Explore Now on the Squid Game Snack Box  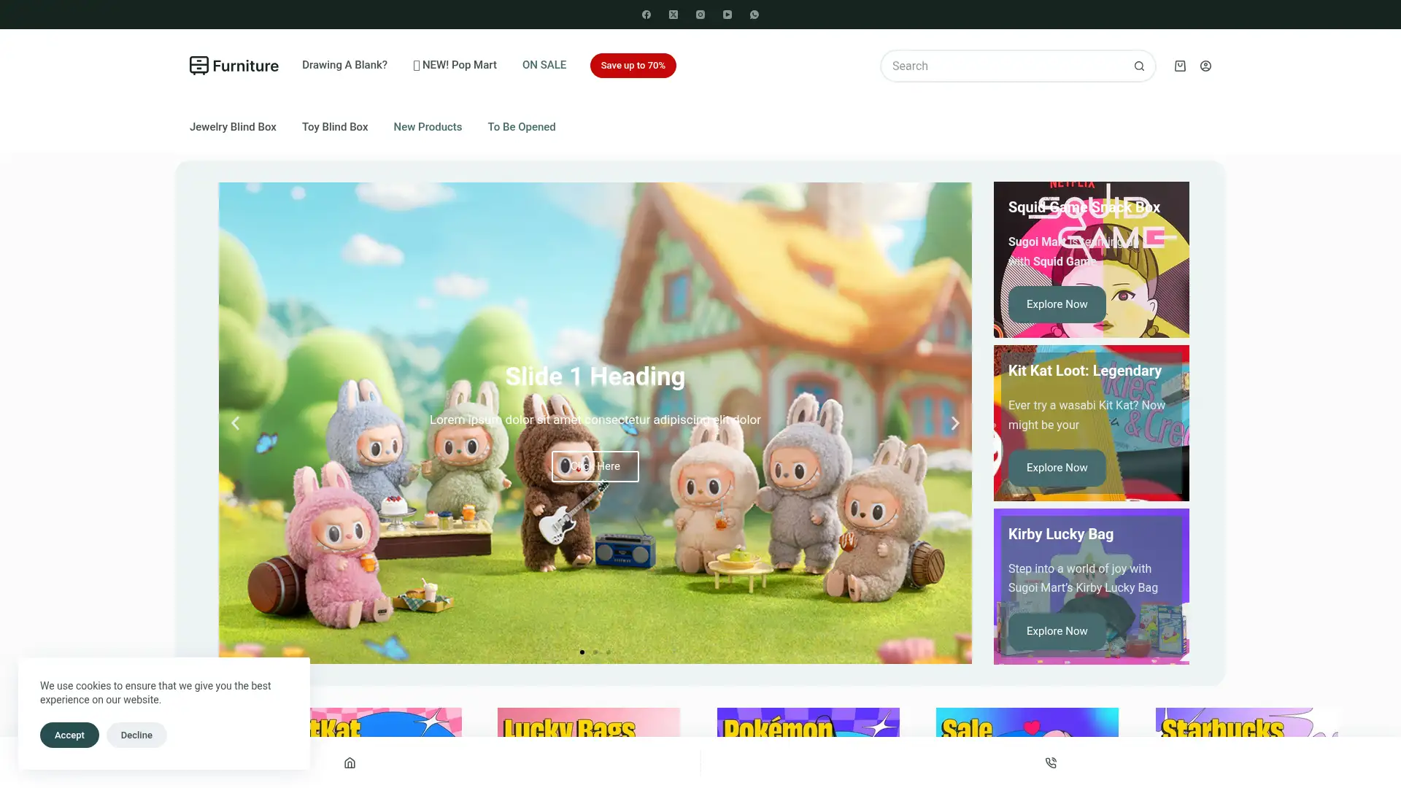[1056, 304]
